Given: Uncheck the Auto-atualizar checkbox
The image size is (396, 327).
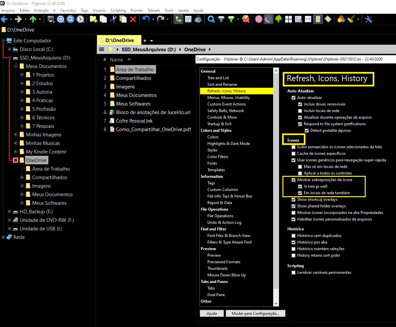Looking at the screenshot, I should click(294, 98).
